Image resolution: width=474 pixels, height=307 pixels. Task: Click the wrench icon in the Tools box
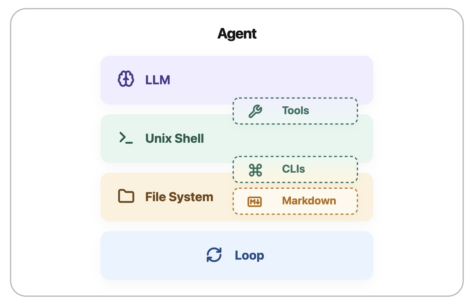click(255, 111)
